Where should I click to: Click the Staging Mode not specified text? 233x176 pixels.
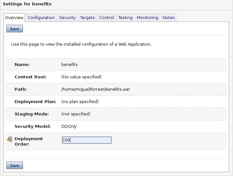coord(76,114)
